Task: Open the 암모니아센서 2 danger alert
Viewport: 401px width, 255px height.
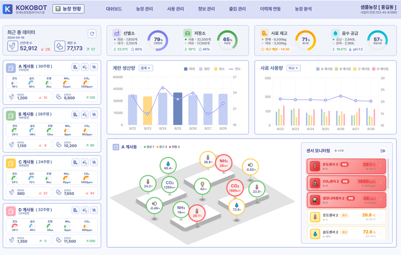Action: pos(346,200)
